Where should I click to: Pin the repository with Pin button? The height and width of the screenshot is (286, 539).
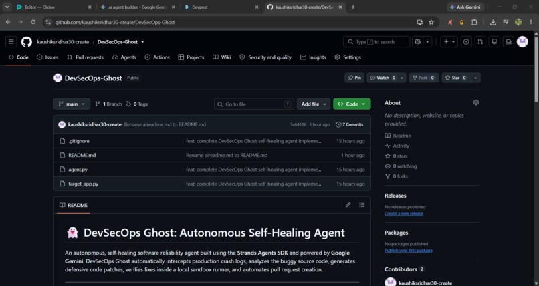click(x=354, y=78)
